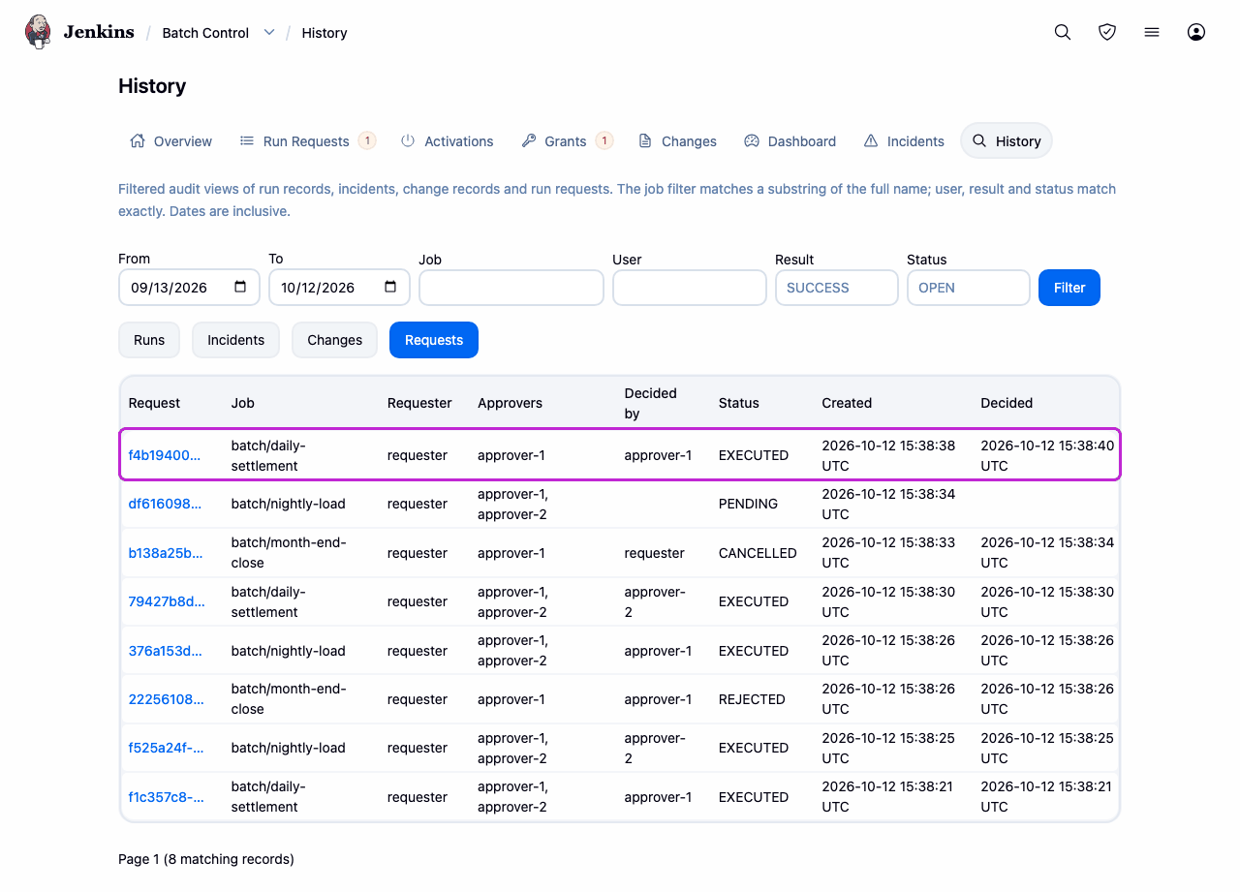Open request df616098 link

tap(166, 504)
